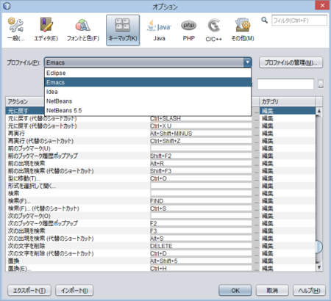Click the Shift+F2 shortcut cell
This screenshot has width=331, height=301.
tap(201, 156)
